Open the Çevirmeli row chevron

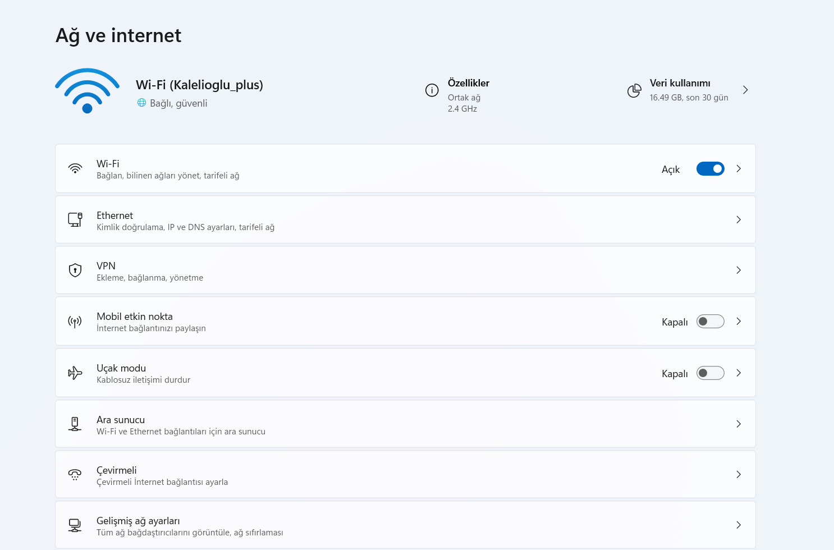point(739,474)
